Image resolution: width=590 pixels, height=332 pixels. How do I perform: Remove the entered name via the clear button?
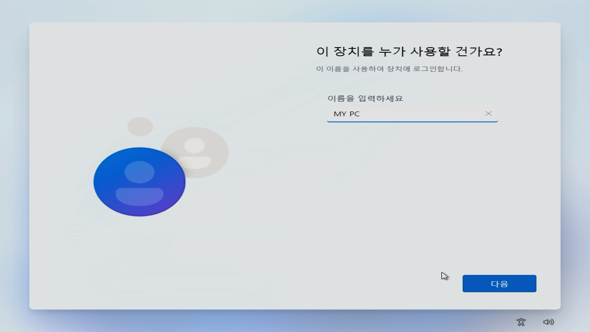click(x=489, y=114)
